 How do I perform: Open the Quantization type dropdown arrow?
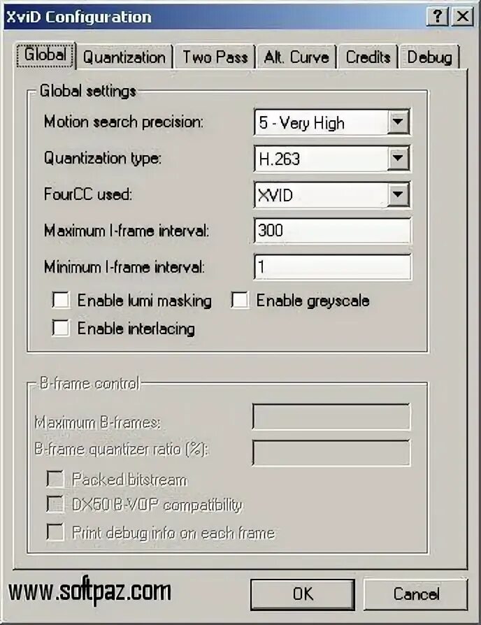point(398,158)
